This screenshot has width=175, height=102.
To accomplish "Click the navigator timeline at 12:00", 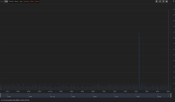I will coord(116,97).
